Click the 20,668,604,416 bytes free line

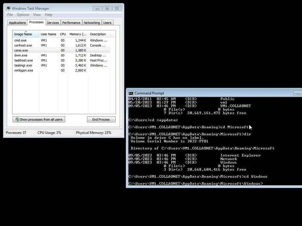tap(205, 169)
